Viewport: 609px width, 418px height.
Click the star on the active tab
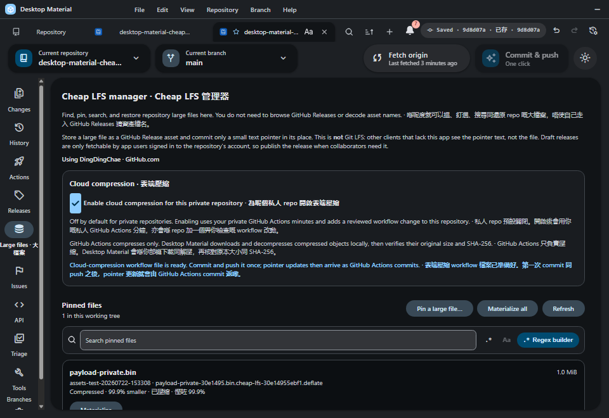pos(236,32)
